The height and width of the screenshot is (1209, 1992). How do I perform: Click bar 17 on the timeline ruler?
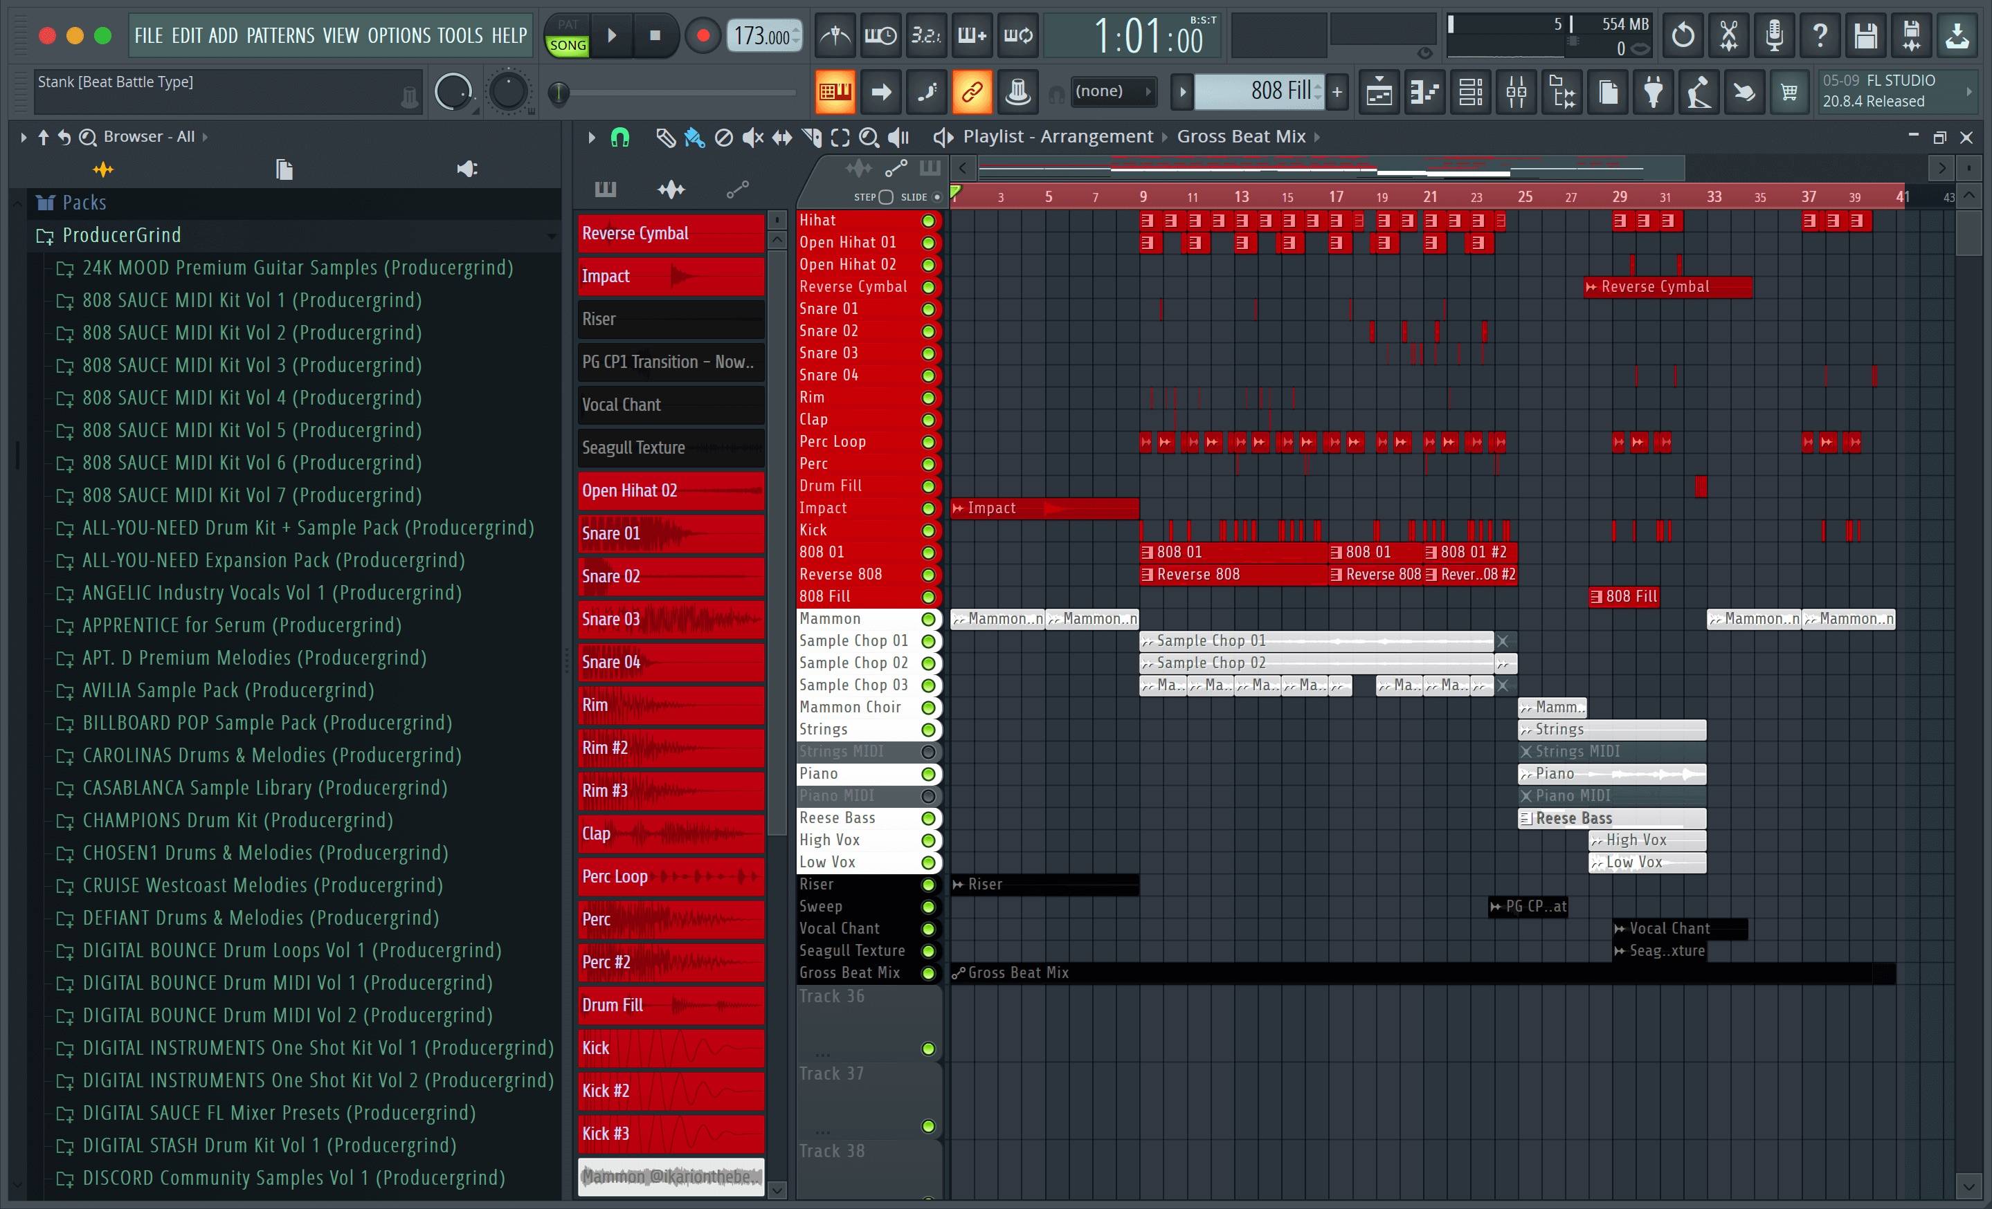coord(1336,196)
